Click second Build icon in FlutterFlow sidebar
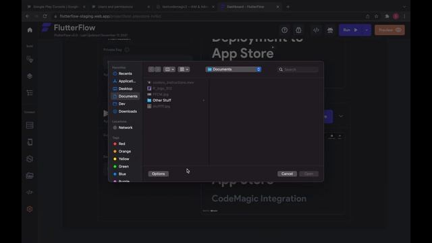Image resolution: width=432 pixels, height=243 pixels. pyautogui.click(x=30, y=76)
